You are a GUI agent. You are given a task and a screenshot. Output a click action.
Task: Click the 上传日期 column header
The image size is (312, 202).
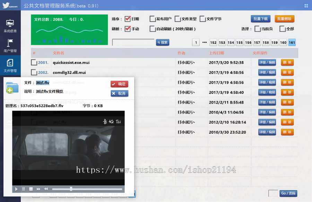pos(216,53)
